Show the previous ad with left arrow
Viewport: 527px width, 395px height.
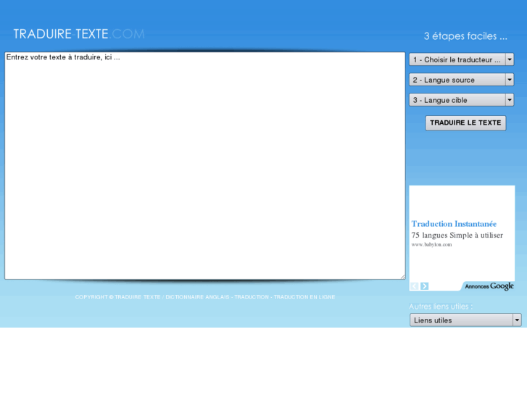tap(415, 286)
